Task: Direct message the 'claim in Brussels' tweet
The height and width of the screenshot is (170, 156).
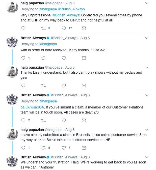Action: tap(84, 148)
